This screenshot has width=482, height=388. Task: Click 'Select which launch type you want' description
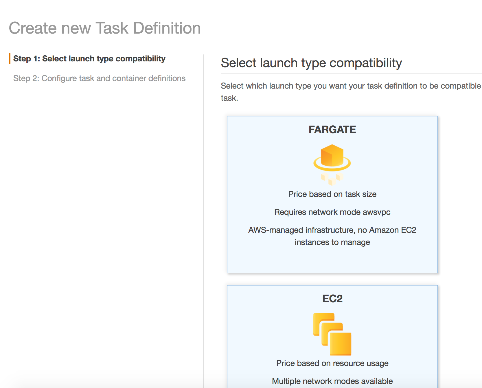point(351,92)
